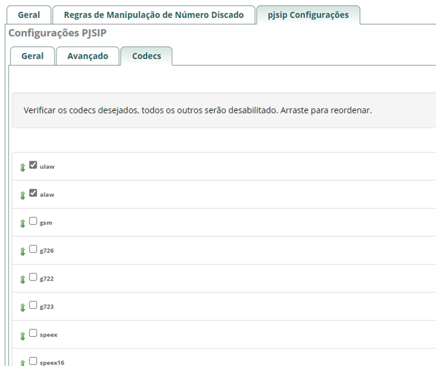Open the top-level Geral tab

[x=29, y=15]
